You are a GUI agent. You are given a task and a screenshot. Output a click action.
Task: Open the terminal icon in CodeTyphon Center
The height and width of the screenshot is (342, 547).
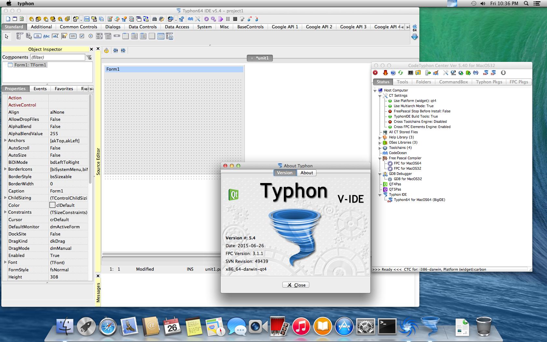411,73
